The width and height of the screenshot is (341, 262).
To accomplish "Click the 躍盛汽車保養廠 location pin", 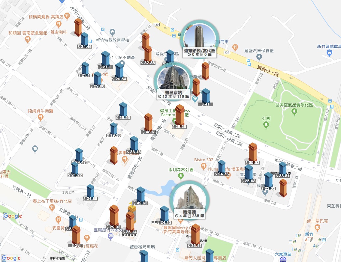I will 259,57.
